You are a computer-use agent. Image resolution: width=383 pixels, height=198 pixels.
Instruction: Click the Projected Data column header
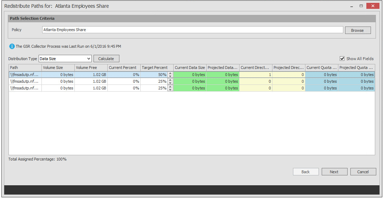[x=223, y=68]
